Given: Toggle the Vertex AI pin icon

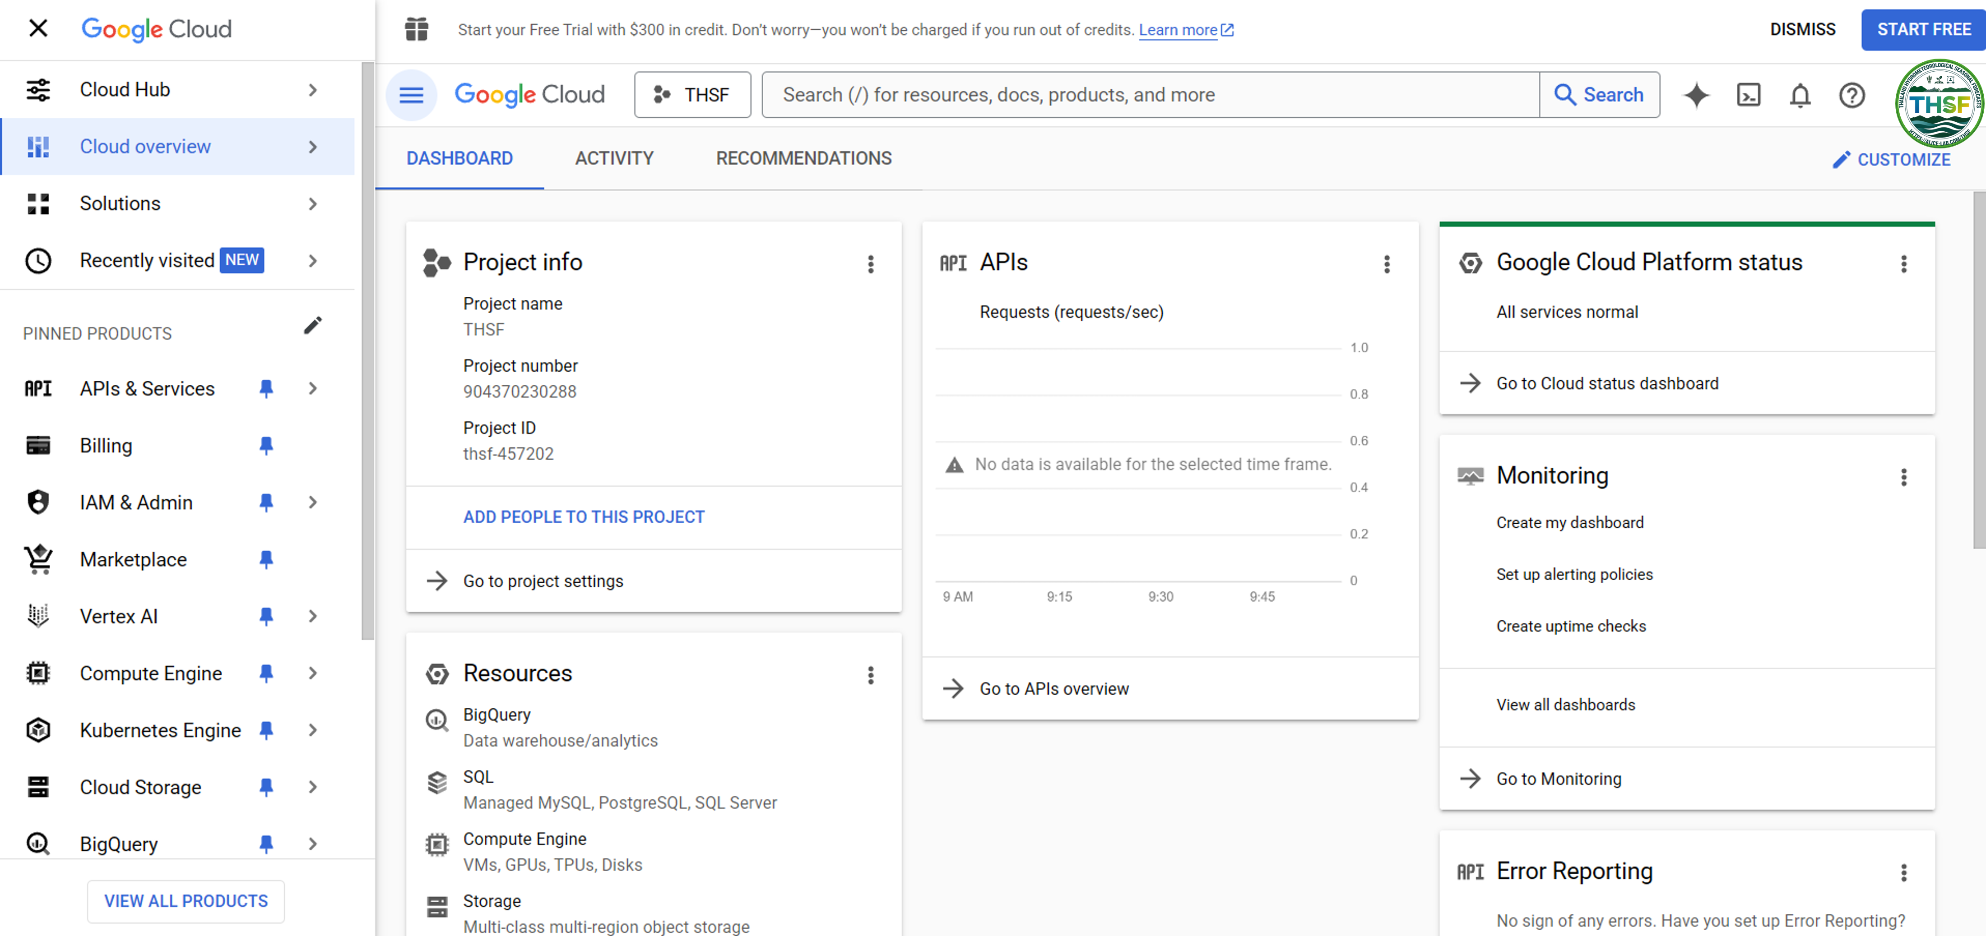Looking at the screenshot, I should coord(266,616).
